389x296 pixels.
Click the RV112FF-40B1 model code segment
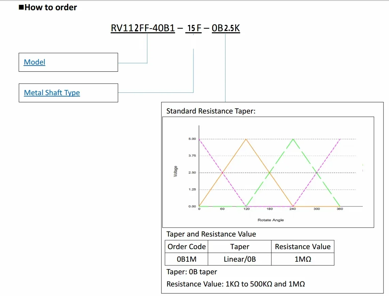pos(143,28)
